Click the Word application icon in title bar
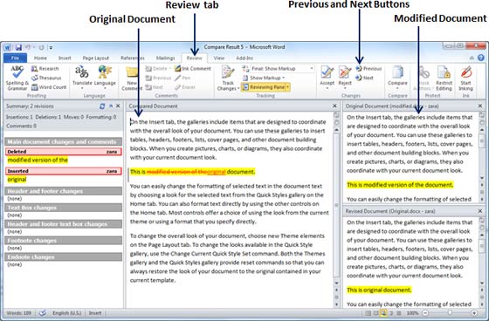 tap(8, 48)
